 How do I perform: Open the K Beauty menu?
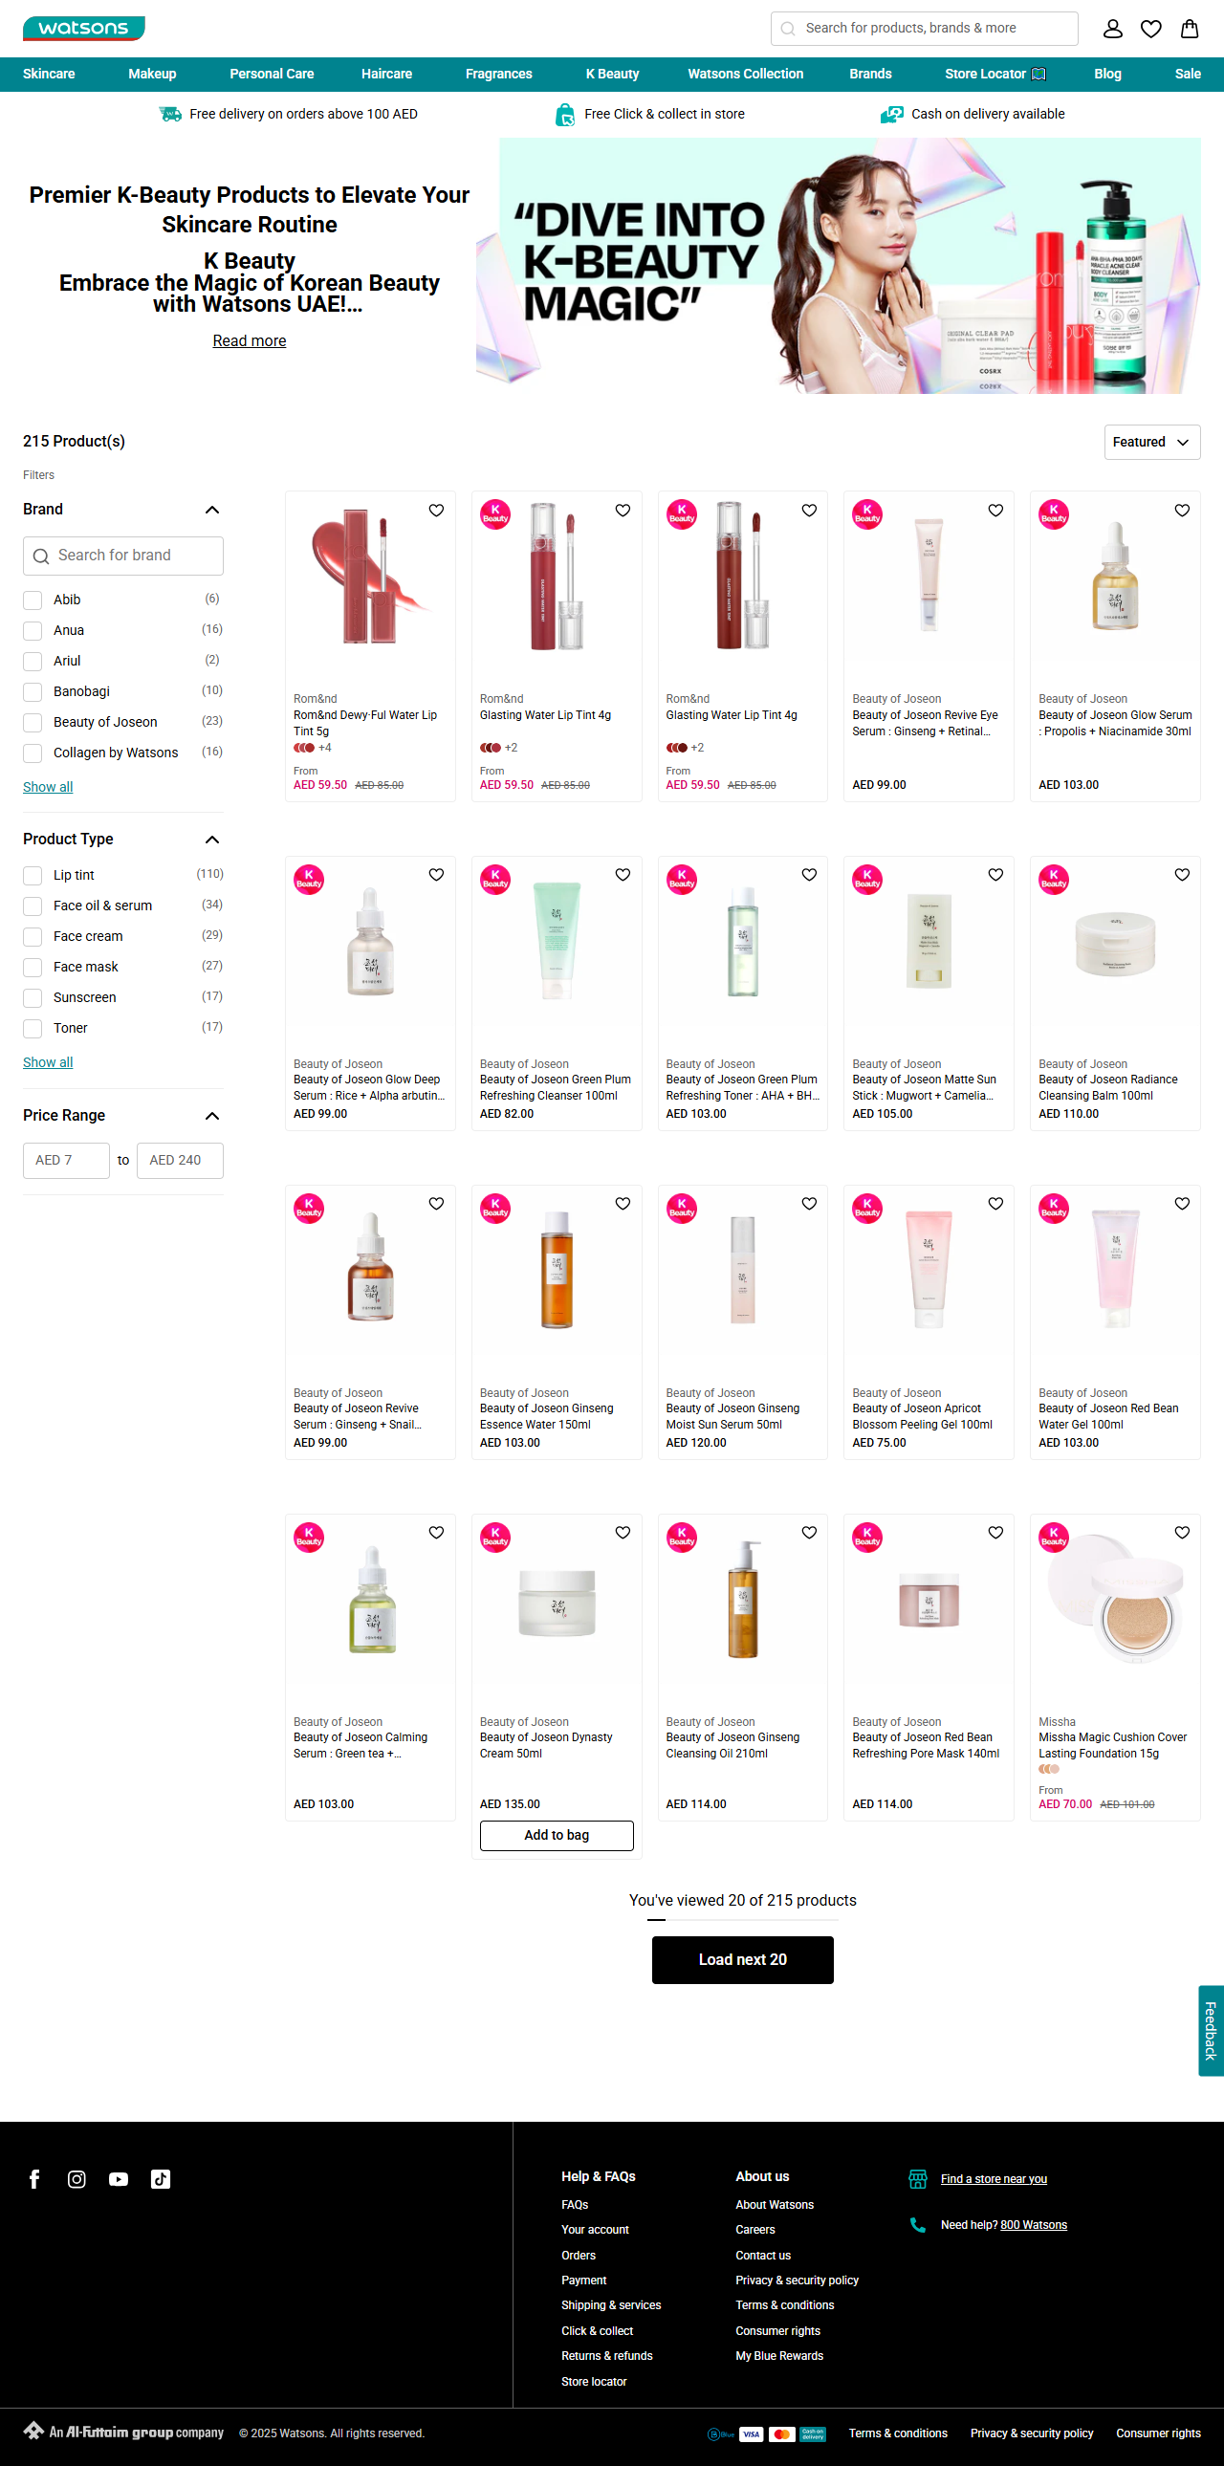pos(613,74)
